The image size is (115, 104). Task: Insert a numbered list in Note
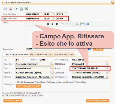tap(77, 24)
